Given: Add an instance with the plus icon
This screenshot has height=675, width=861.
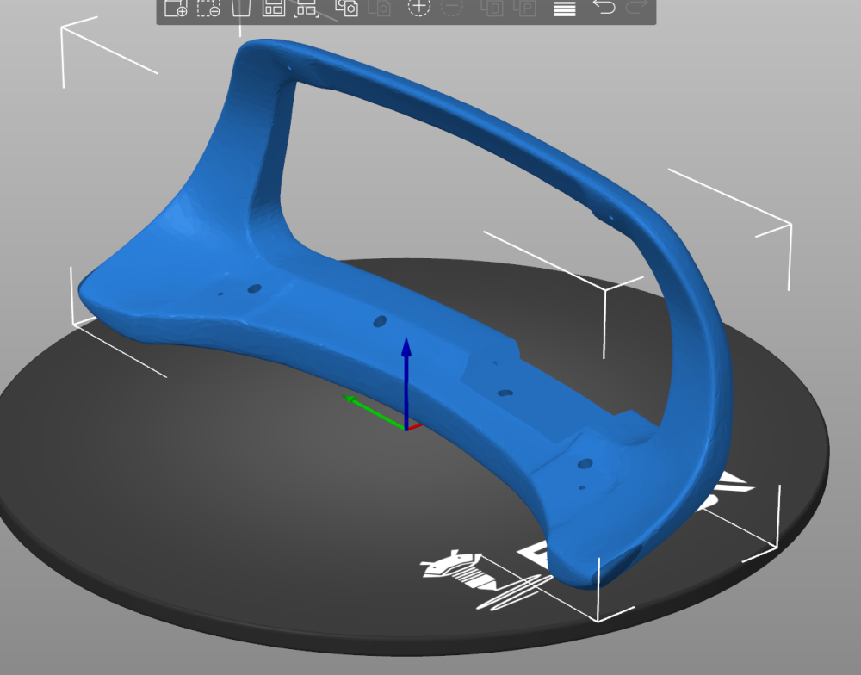Looking at the screenshot, I should 418,9.
